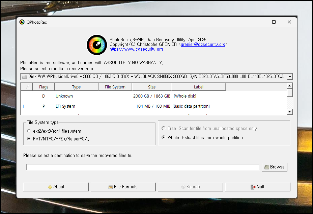Open the media disk selection dropdown
Viewport: 313px width, 214px height.
point(156,77)
